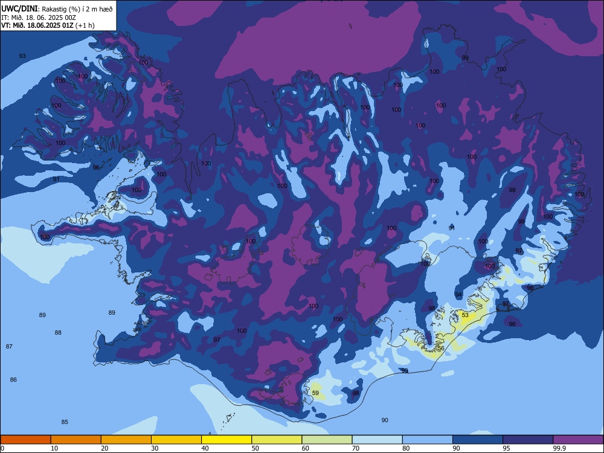604x453 pixels.
Task: Click the 'IT: Mið. 18. 06. 2025 00Z' line
Action: click(x=39, y=18)
